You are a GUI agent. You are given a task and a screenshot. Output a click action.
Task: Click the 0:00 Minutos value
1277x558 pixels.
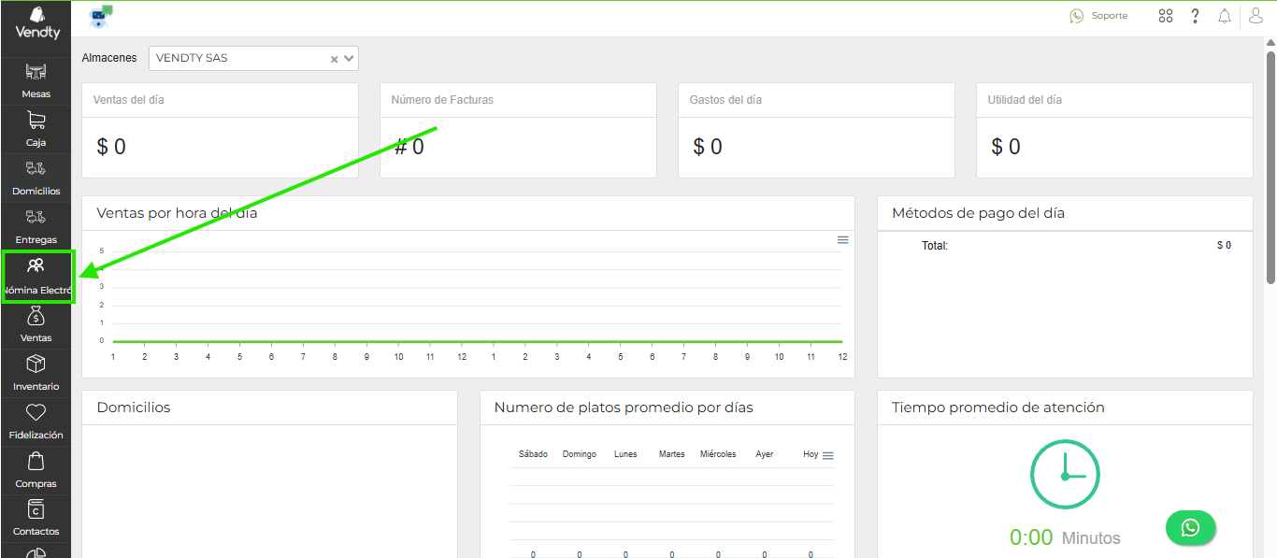[x=1065, y=537]
